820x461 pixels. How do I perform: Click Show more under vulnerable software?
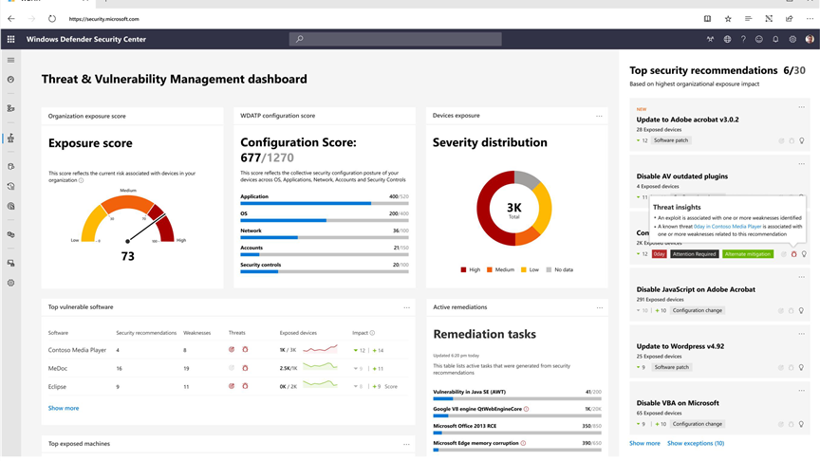tap(64, 408)
